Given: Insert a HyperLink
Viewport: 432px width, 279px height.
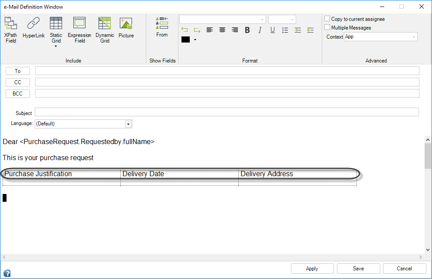Looking at the screenshot, I should tap(33, 27).
